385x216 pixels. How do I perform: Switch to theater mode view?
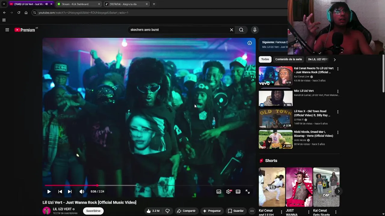point(238,191)
